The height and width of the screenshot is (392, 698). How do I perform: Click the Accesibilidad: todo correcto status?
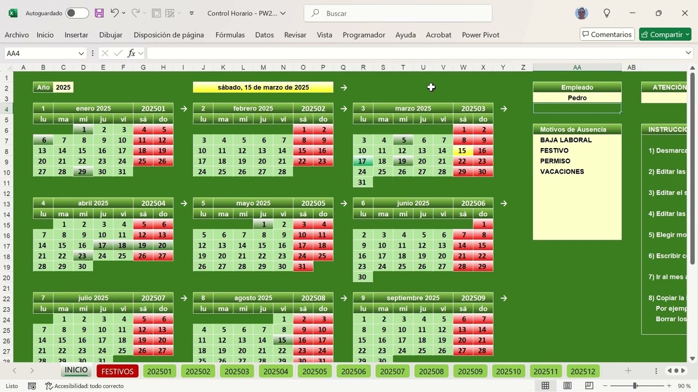tap(85, 385)
